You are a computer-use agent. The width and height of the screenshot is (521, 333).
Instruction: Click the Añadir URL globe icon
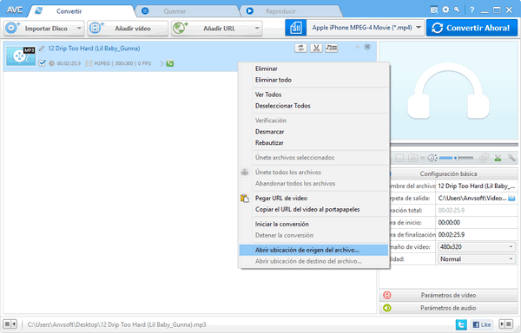click(181, 28)
